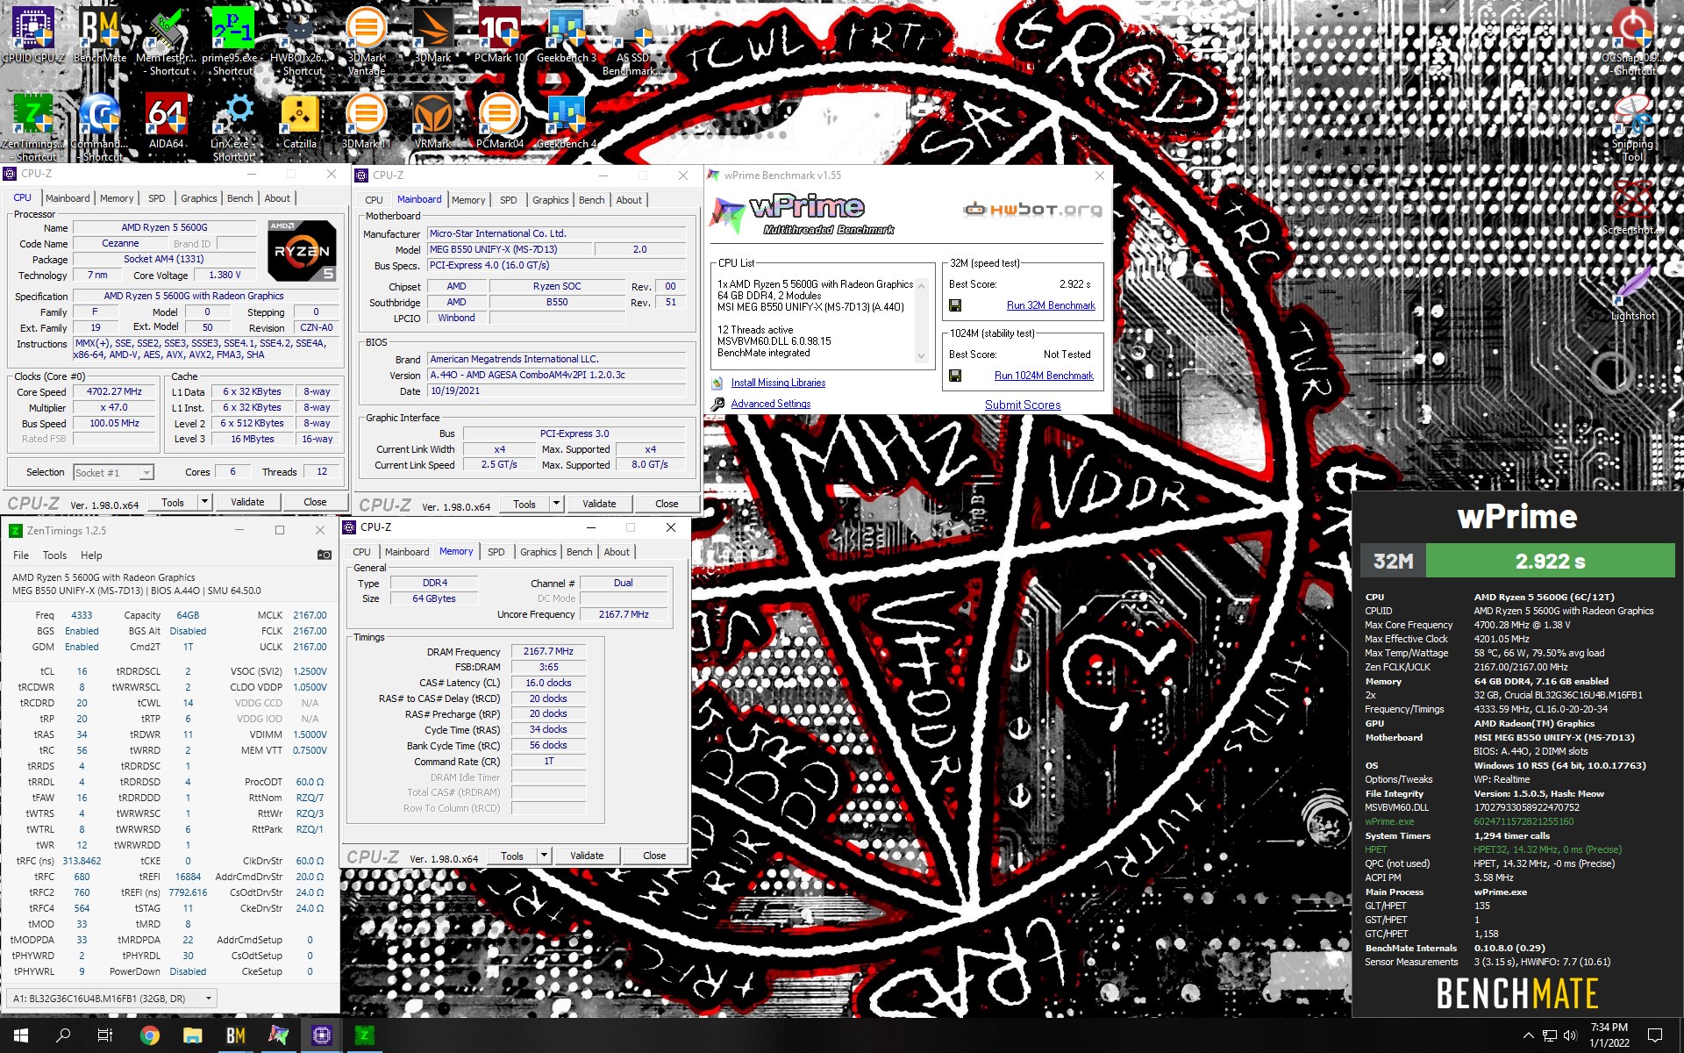Save the 1024M score with the floppy icon

[x=955, y=376]
